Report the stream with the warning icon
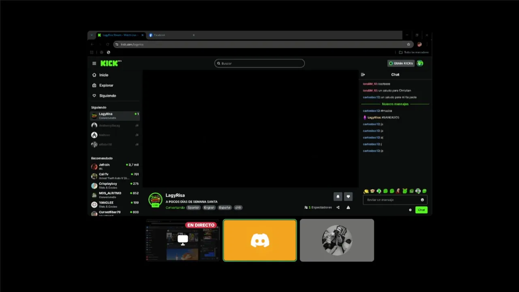 pyautogui.click(x=348, y=208)
